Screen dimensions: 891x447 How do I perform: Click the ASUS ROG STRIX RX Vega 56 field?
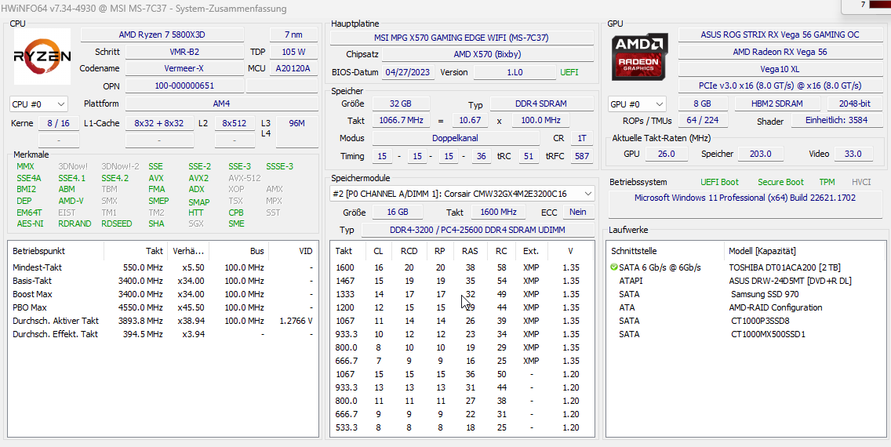(x=779, y=35)
